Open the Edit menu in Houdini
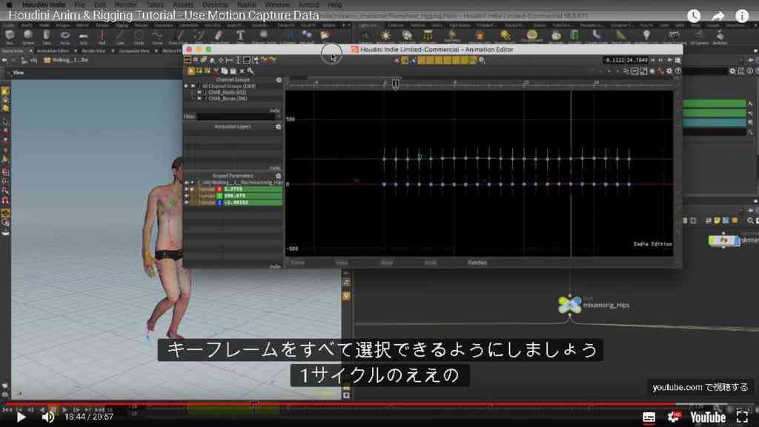759x427 pixels. (100, 4)
